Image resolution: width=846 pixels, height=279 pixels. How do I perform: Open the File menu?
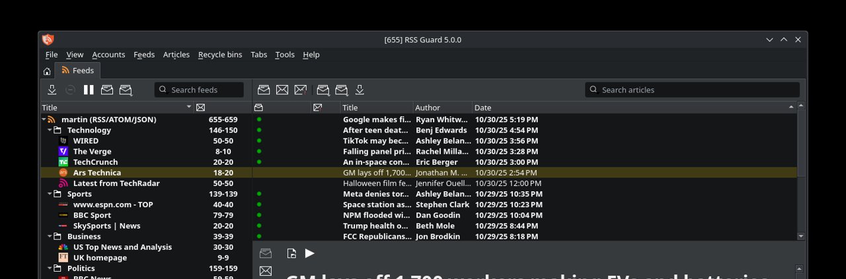[52, 55]
